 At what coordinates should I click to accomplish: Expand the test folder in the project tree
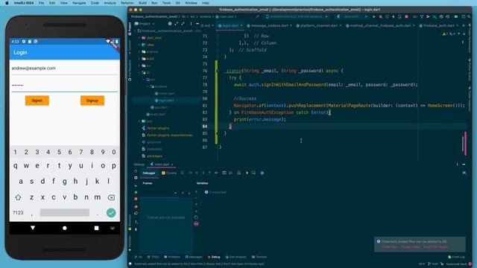click(139, 121)
